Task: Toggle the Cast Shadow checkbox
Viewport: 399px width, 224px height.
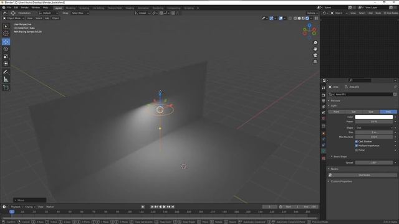Action: [356, 141]
